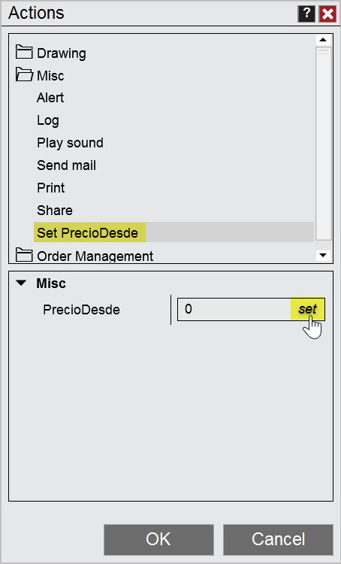Image resolution: width=341 pixels, height=564 pixels.
Task: Close the Actions dialog with red X
Action: click(x=327, y=14)
